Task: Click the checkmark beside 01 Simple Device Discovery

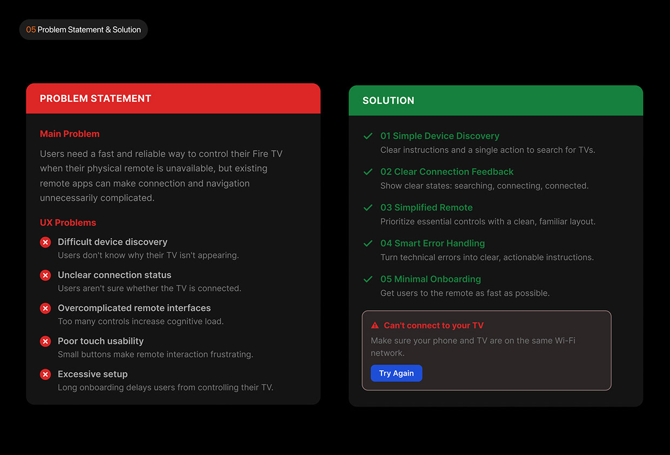Action: (x=368, y=136)
